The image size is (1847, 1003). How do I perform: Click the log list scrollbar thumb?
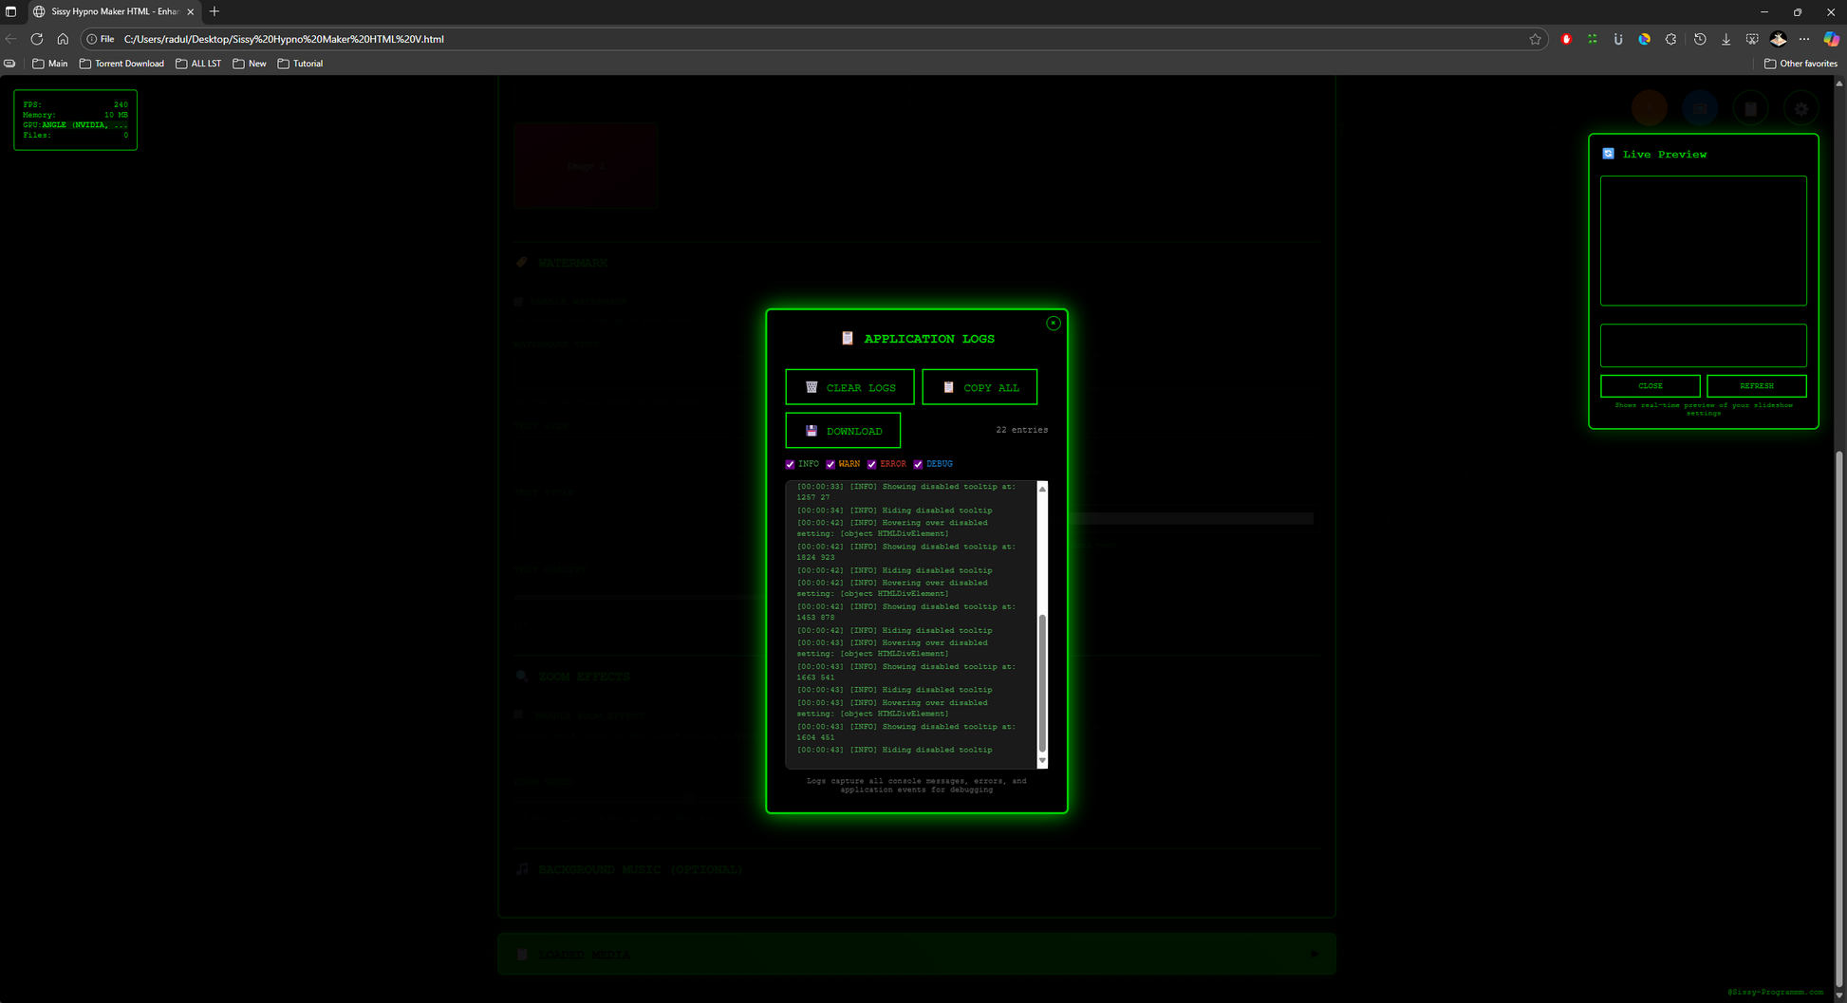point(1042,683)
